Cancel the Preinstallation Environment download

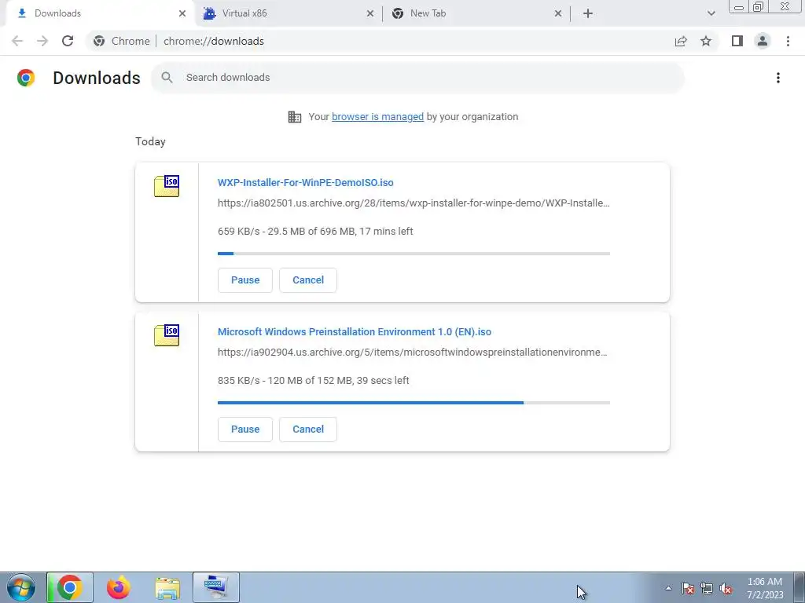pos(308,429)
